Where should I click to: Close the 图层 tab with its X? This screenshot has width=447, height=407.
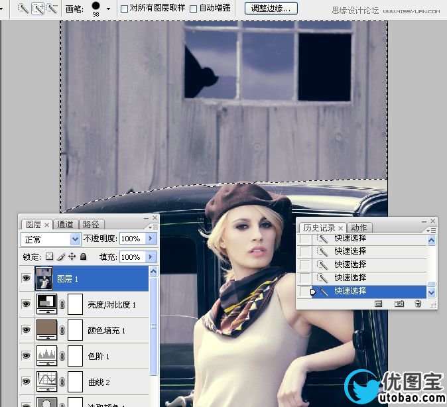46,225
